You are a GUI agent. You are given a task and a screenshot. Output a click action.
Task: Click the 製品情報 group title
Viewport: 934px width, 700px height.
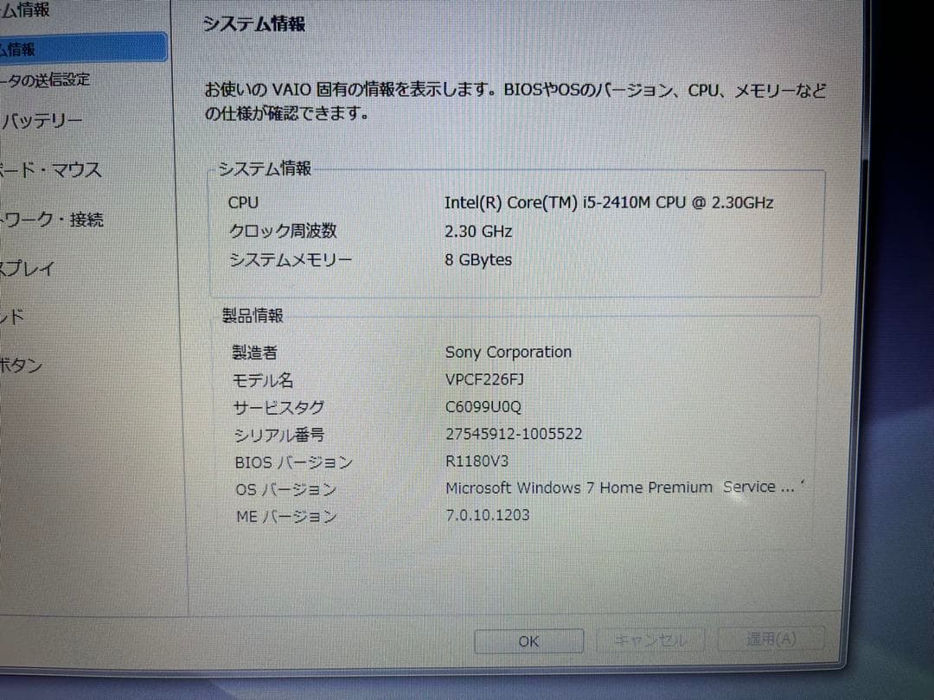(253, 315)
